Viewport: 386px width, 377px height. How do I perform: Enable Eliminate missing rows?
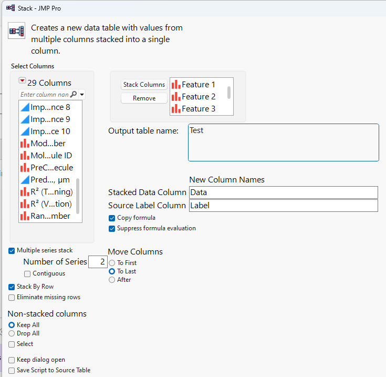12,298
